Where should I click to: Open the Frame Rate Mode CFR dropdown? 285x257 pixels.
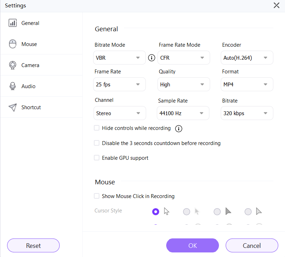(183, 58)
